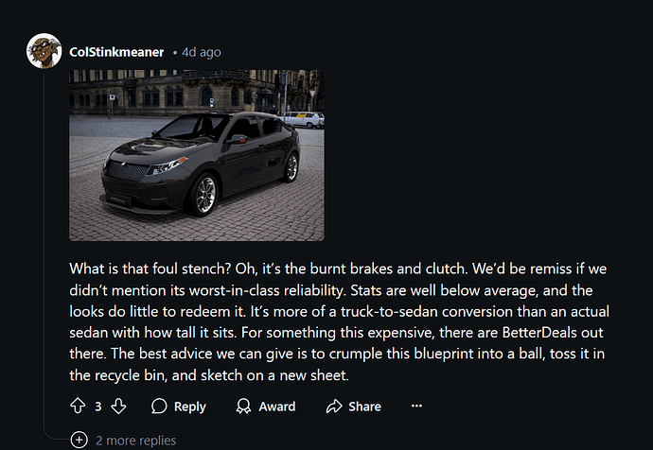Expand the 2 more replies
This screenshot has height=450, width=653.
[x=134, y=440]
